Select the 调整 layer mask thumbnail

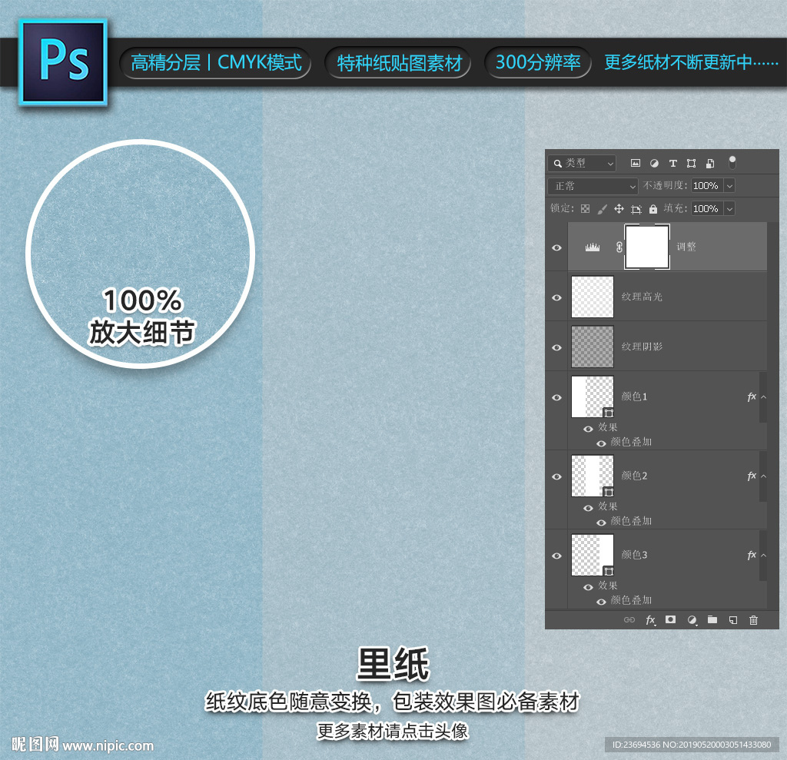click(x=647, y=247)
